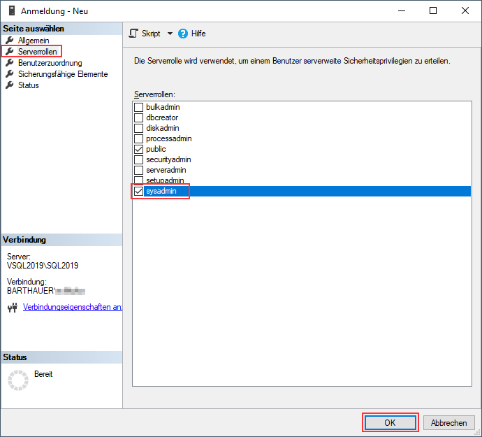The width and height of the screenshot is (482, 437).
Task: Click the server icon in title bar
Action: point(11,11)
